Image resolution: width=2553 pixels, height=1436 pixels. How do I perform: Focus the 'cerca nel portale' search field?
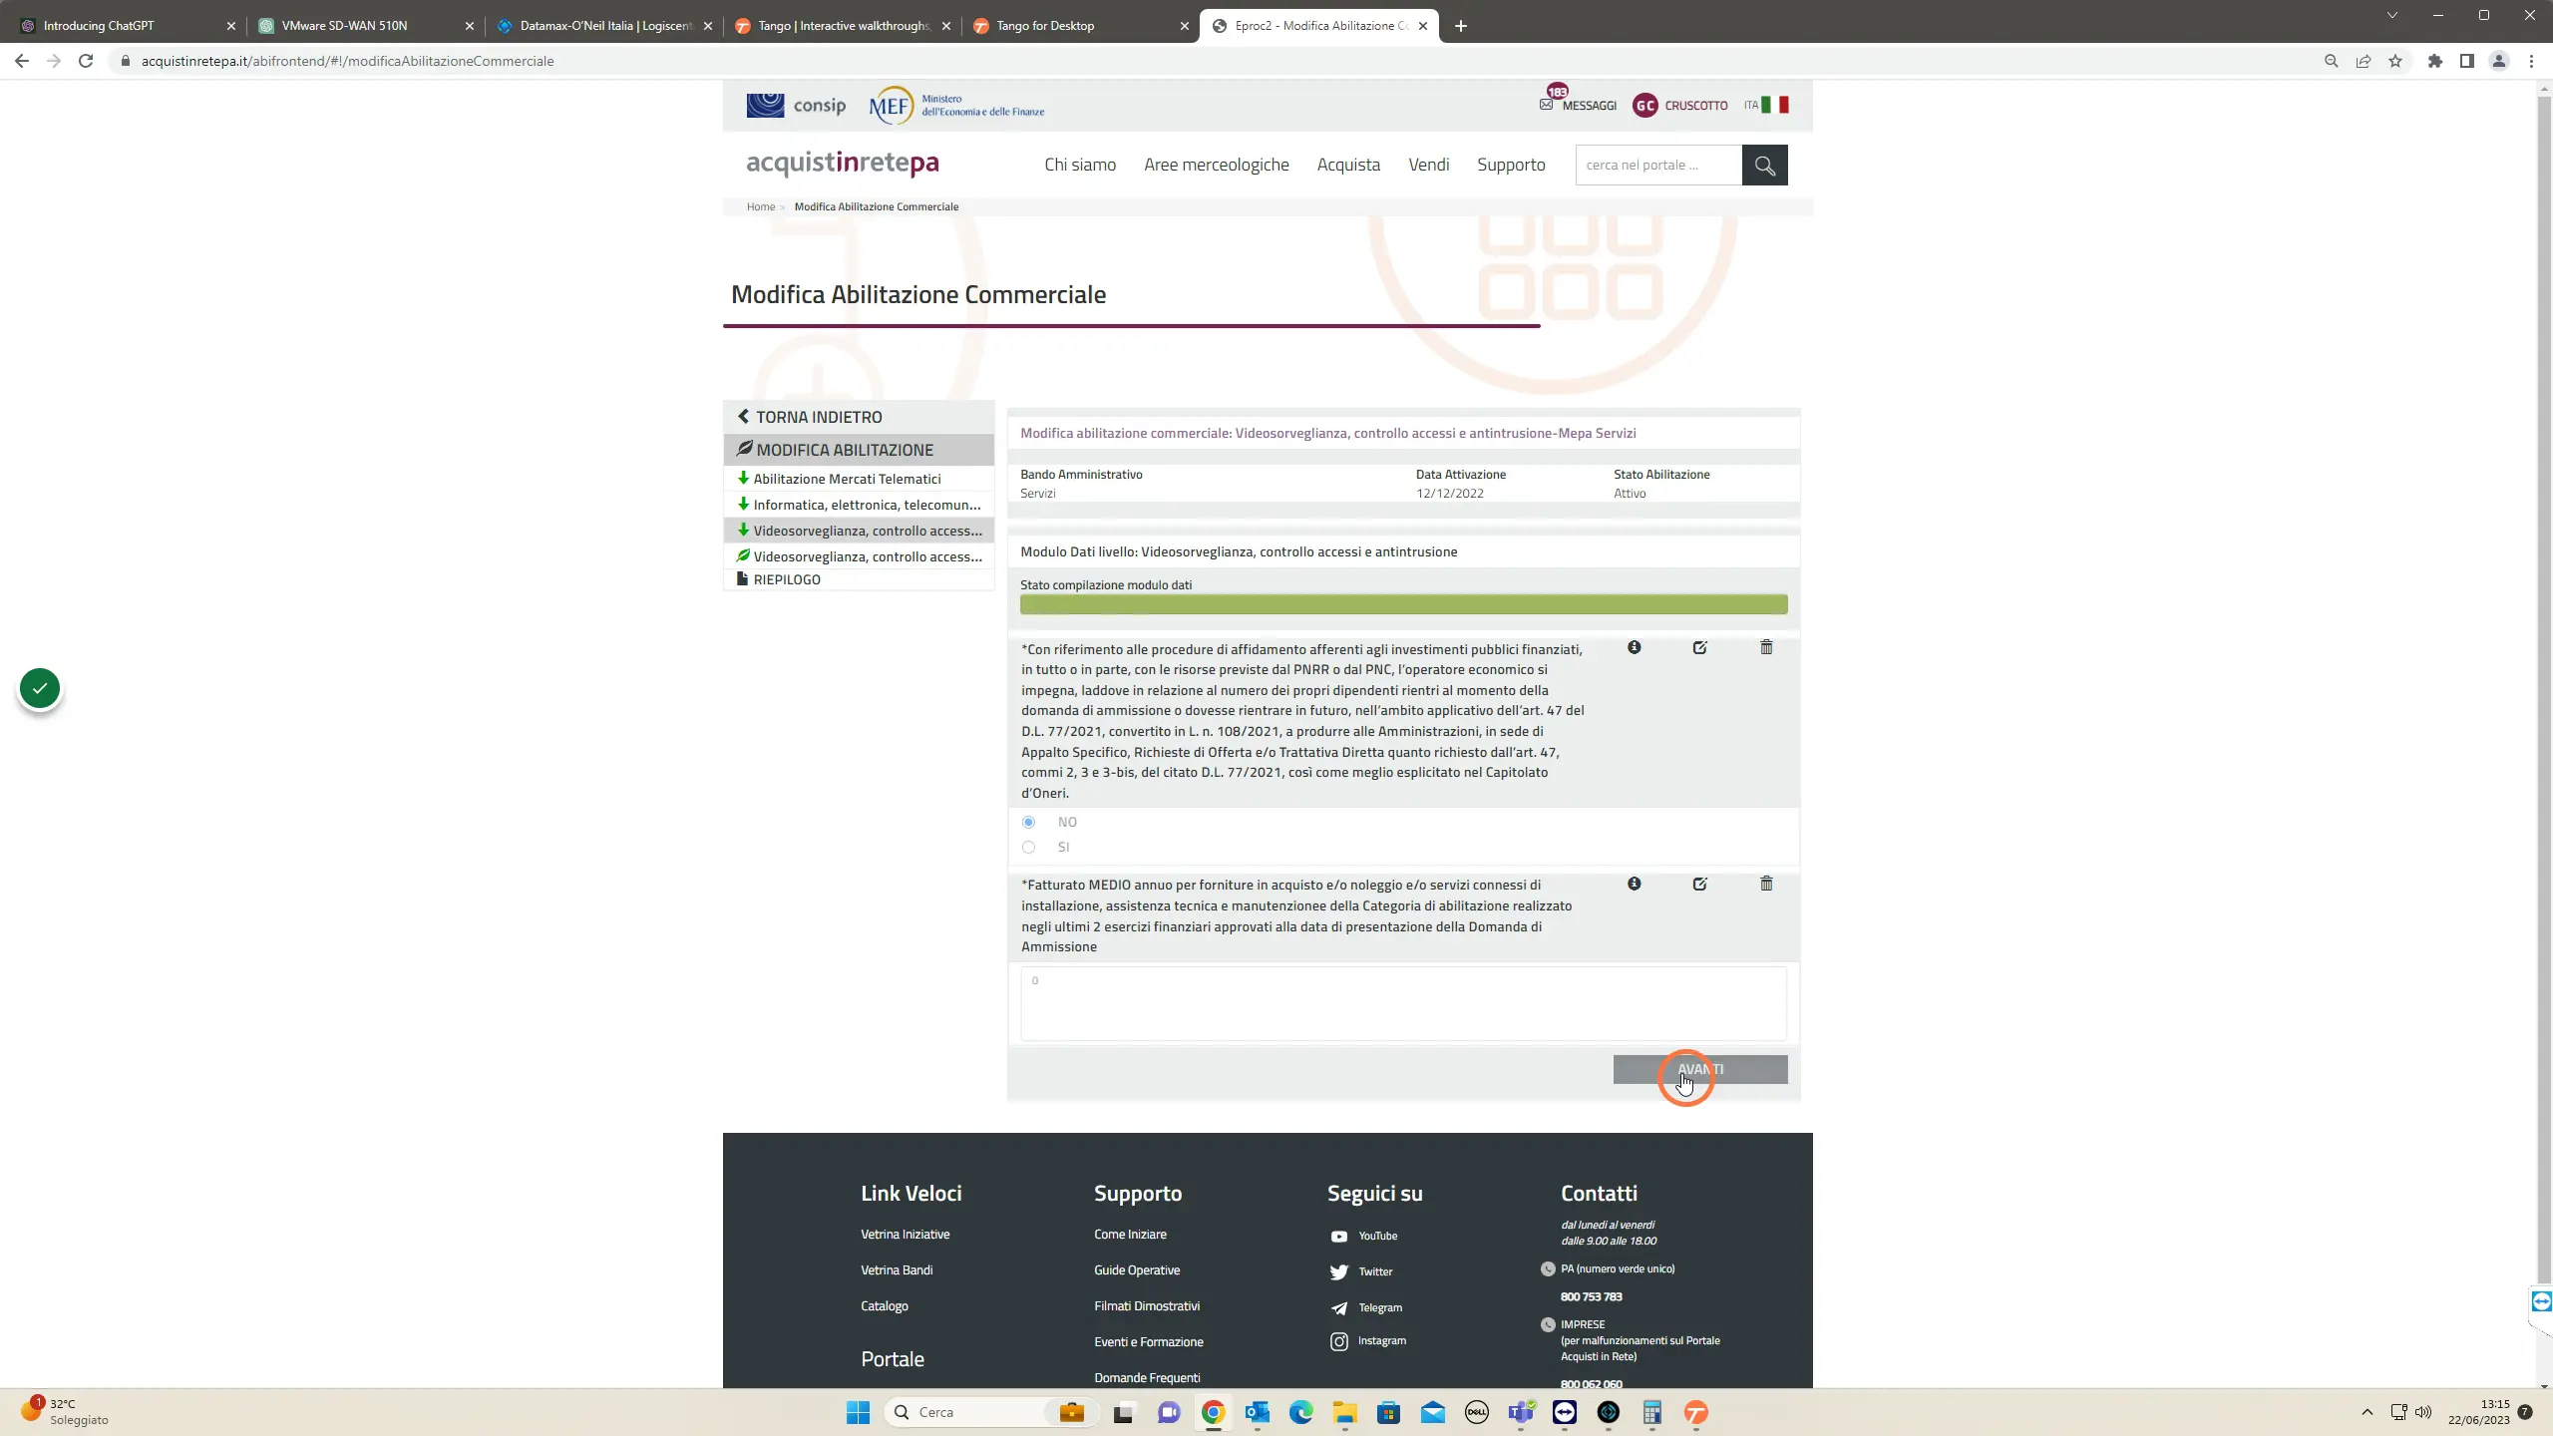(1658, 165)
